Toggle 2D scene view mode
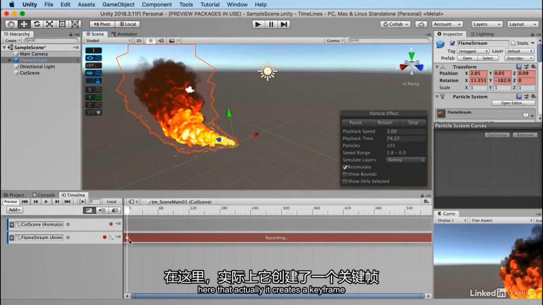This screenshot has height=305, width=543. tap(138, 40)
